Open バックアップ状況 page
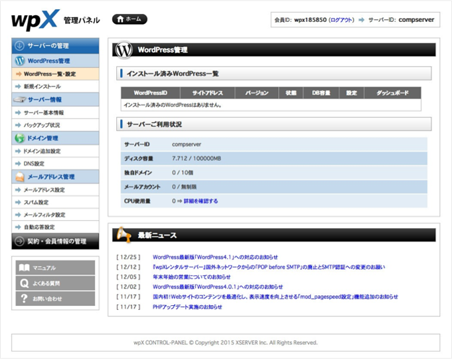 (55, 125)
